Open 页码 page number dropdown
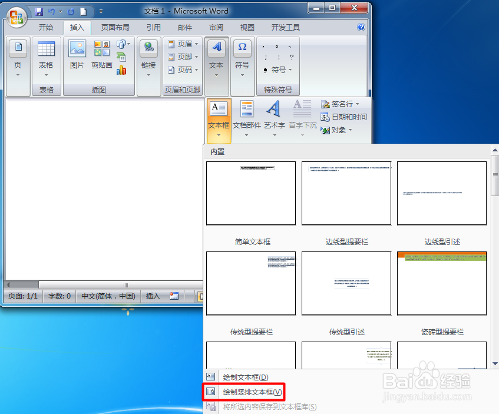The width and height of the screenshot is (499, 414). [x=183, y=69]
